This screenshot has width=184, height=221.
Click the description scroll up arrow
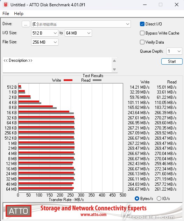(x=114, y=61)
